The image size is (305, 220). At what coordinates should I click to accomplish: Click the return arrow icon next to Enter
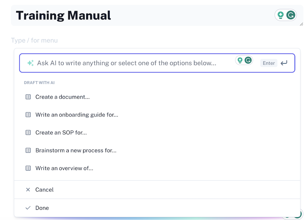(x=284, y=63)
